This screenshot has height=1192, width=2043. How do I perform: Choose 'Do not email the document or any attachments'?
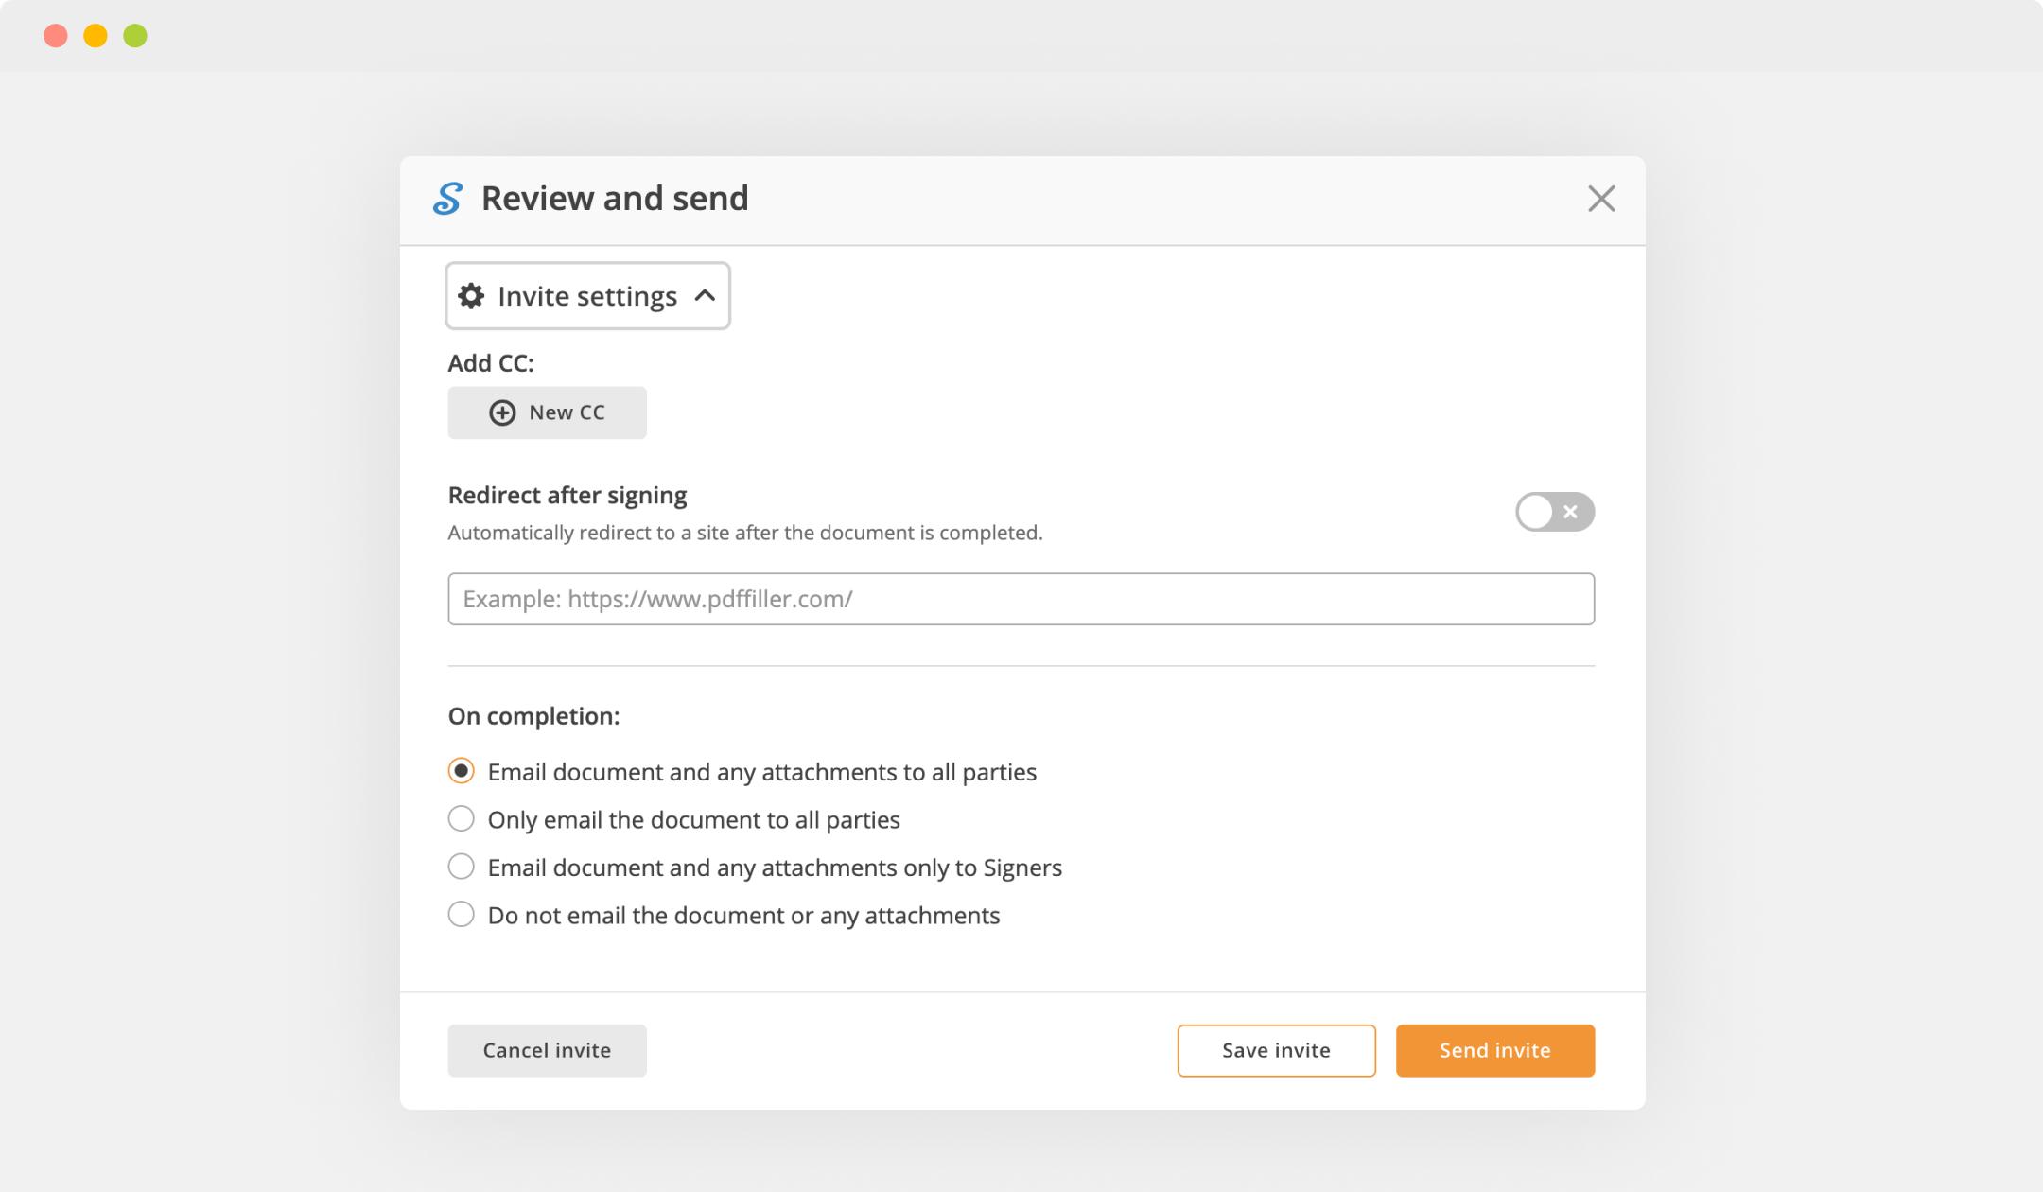coord(461,914)
